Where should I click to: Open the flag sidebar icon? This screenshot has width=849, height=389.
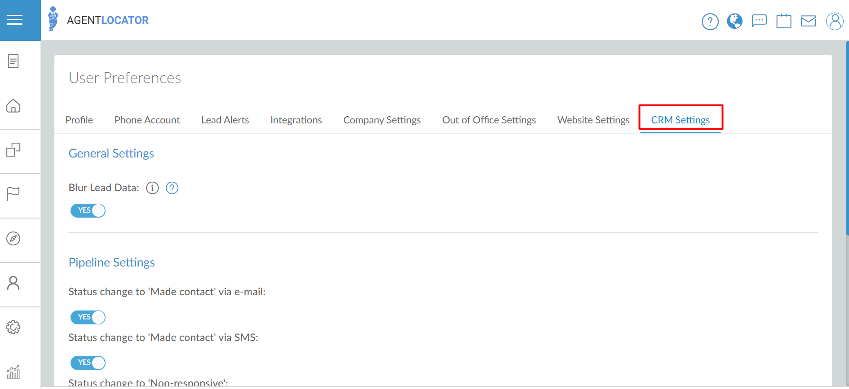13,194
